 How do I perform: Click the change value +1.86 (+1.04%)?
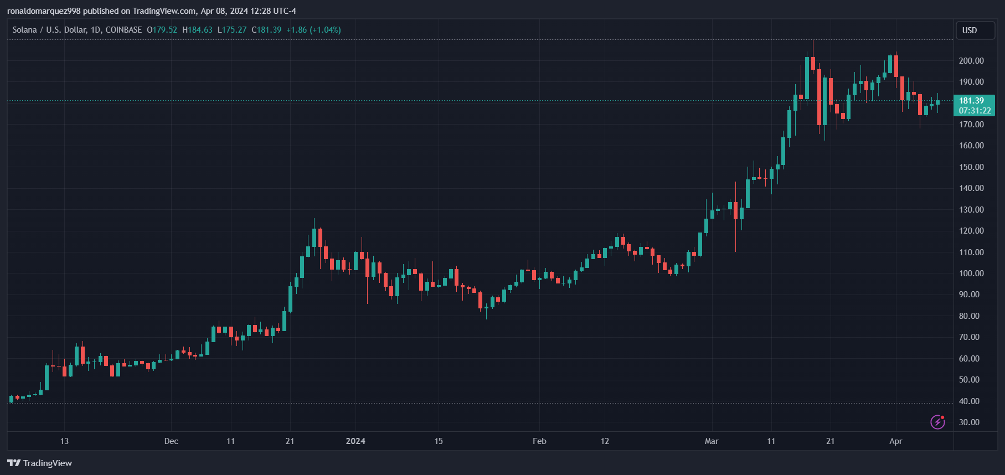(x=313, y=30)
